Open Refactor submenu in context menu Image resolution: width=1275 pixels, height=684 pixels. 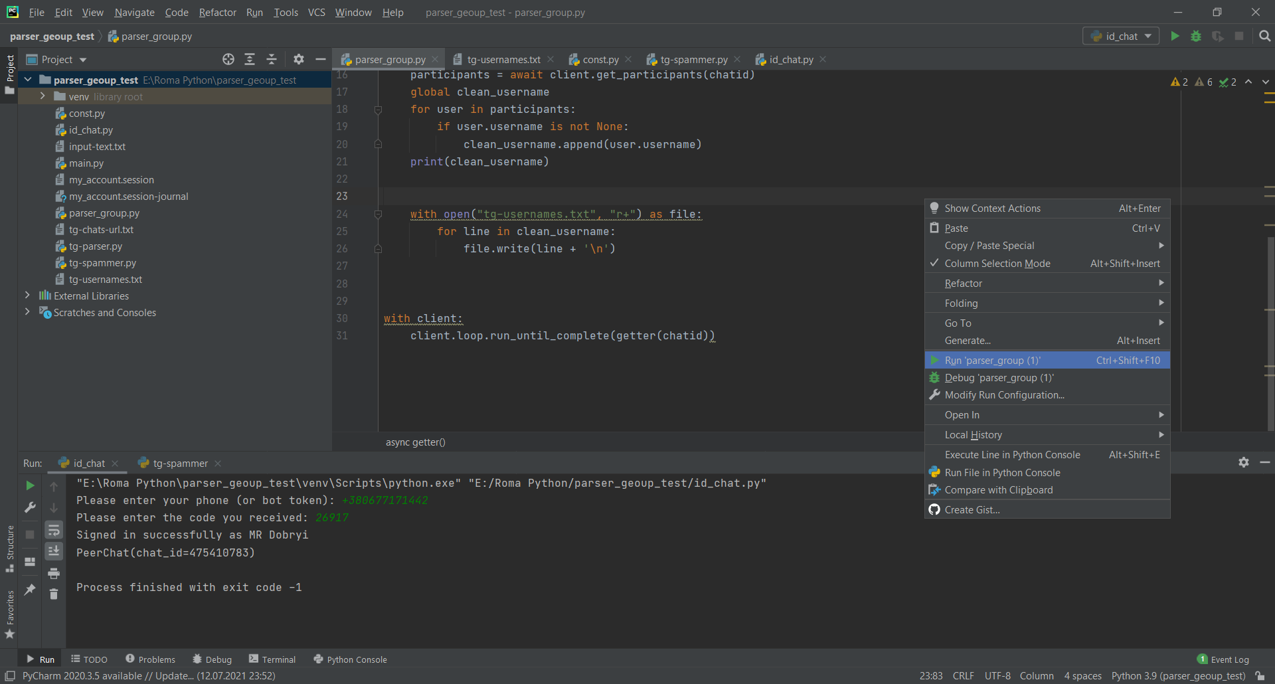(1047, 284)
